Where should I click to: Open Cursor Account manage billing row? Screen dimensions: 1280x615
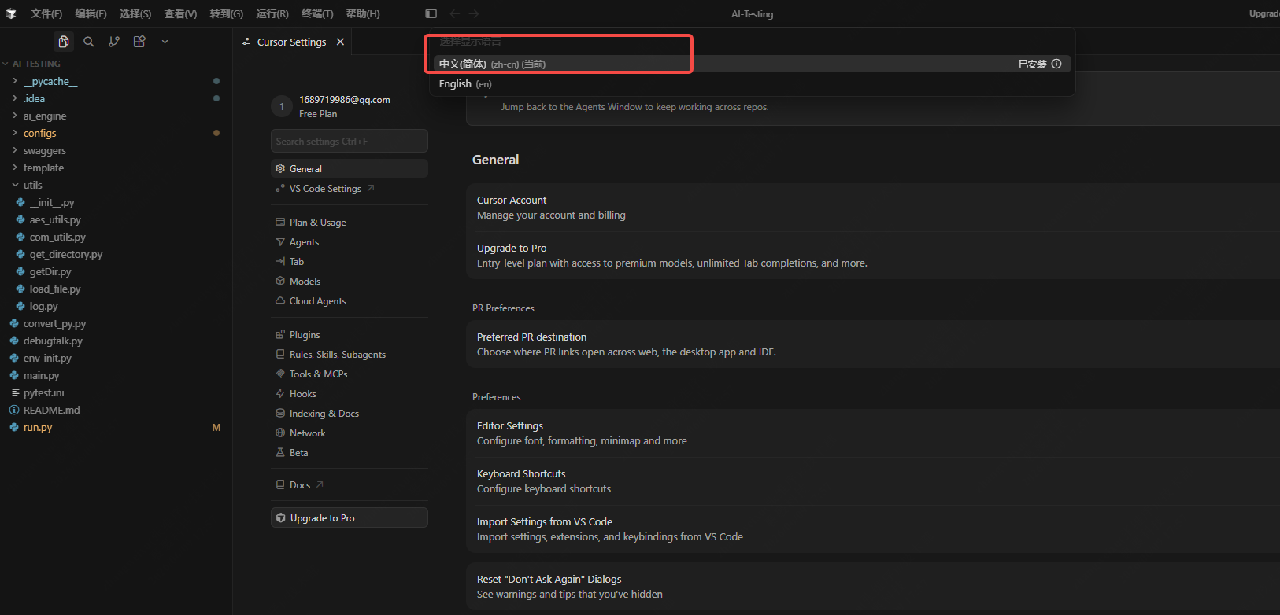[873, 208]
